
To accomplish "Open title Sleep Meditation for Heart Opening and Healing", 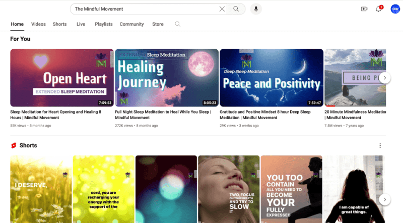I will coord(56,115).
